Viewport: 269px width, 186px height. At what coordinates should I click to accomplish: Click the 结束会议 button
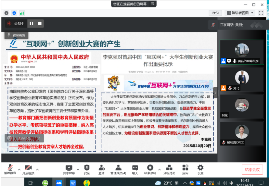pos(252,169)
